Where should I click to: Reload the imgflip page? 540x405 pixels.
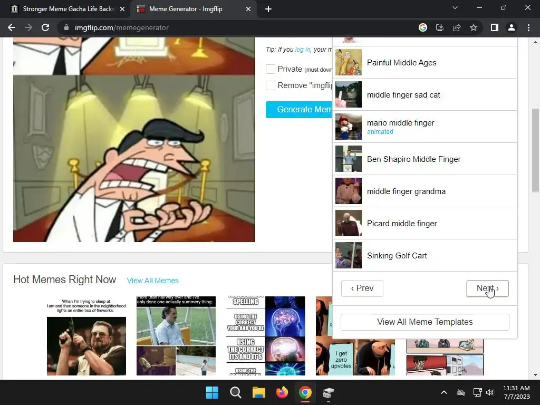point(45,27)
